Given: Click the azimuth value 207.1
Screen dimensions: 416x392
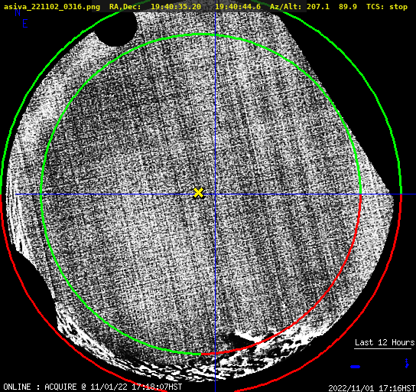Looking at the screenshot, I should tap(318, 7).
